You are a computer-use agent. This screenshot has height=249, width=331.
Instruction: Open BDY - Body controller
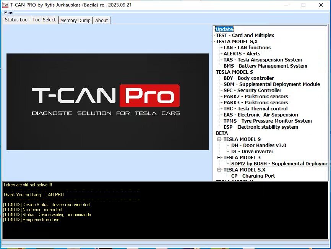click(x=248, y=78)
